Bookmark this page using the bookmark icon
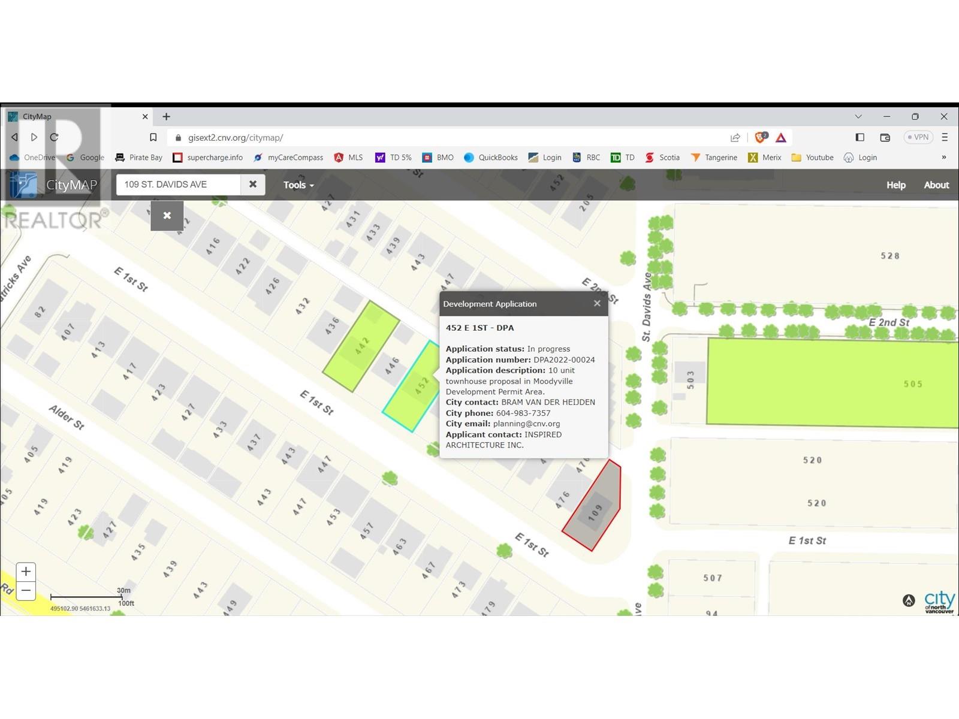The height and width of the screenshot is (719, 959). 153,137
